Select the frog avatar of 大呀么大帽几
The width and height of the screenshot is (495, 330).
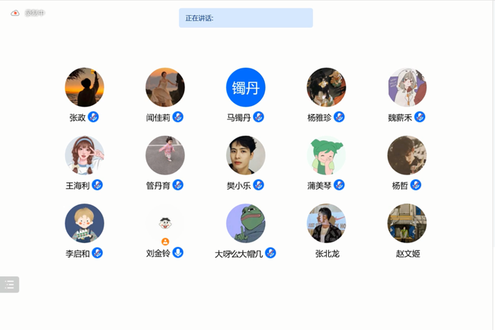(x=246, y=223)
